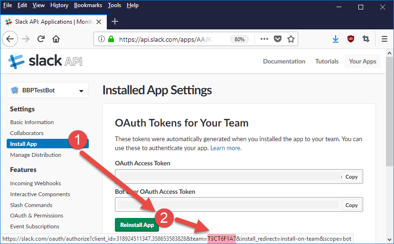
Task: Open the File menu
Action: pos(8,5)
